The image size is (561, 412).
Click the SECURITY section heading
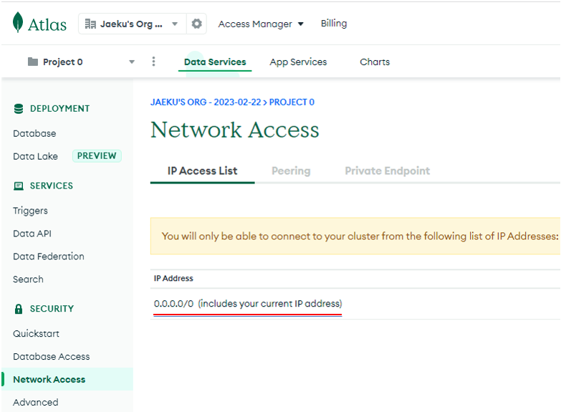52,309
